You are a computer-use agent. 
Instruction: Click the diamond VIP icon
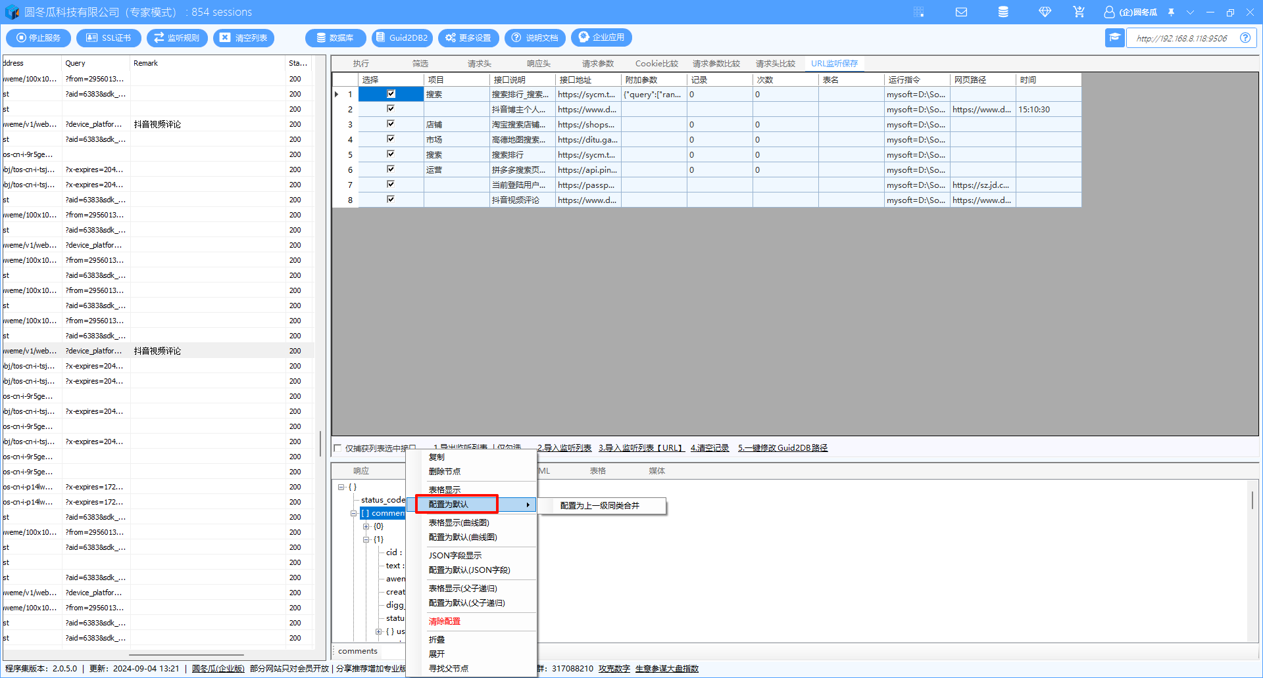(x=1045, y=12)
